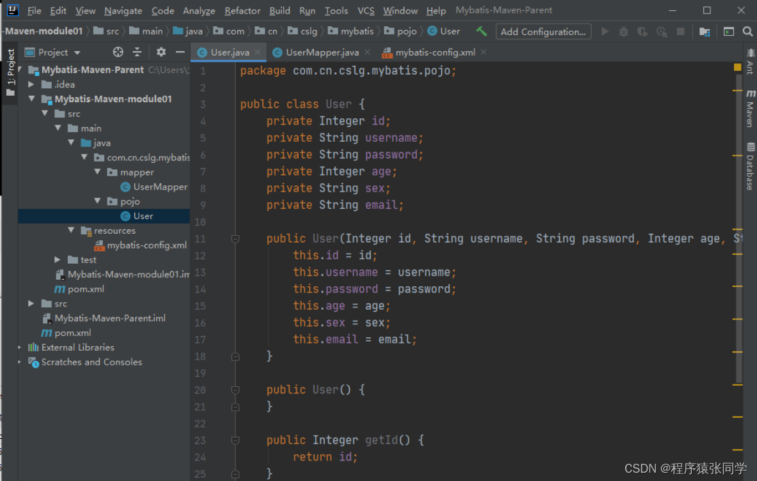Open the Analyze menu

(199, 11)
